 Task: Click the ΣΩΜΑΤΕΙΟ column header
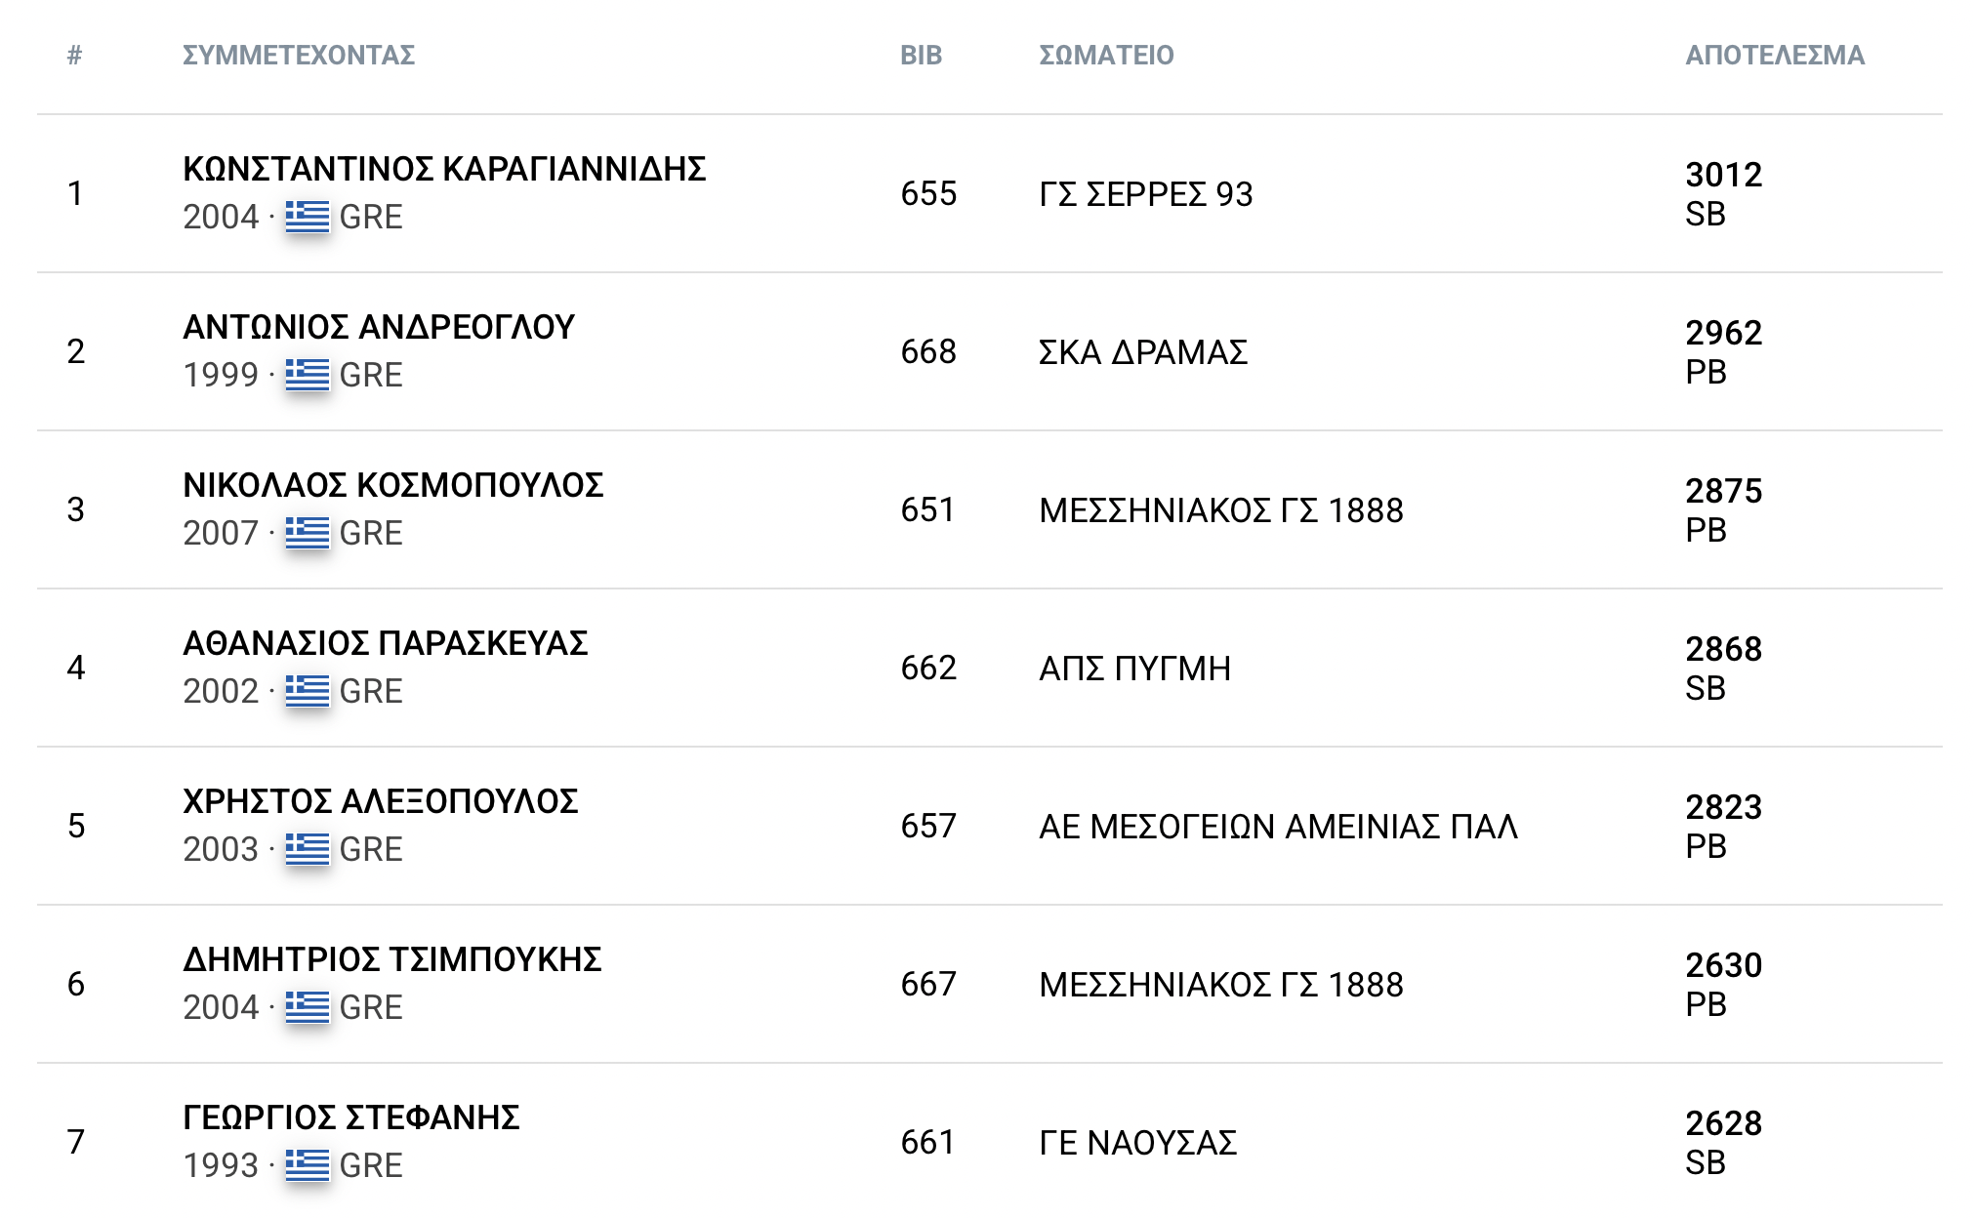(x=1106, y=56)
